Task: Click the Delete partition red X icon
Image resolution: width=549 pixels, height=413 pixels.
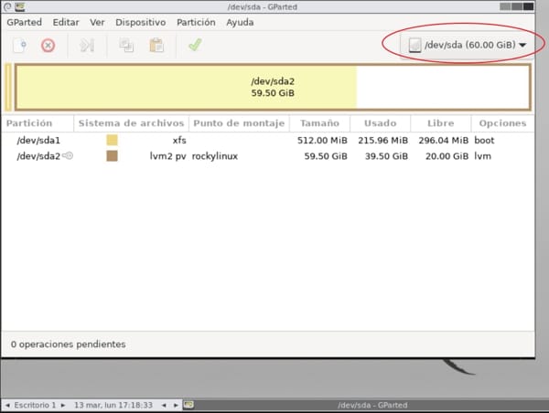Action: coord(48,46)
